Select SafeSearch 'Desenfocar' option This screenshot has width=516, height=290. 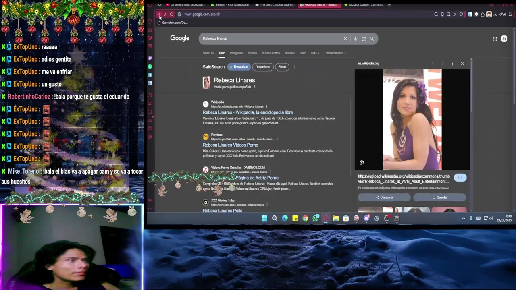(263, 67)
